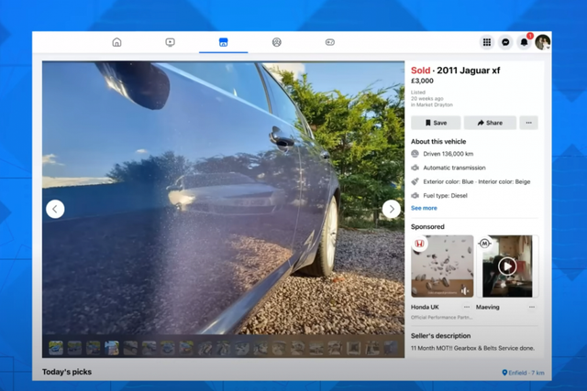587x391 pixels.
Task: Unmute the Honda UK sponsored video
Action: [465, 289]
